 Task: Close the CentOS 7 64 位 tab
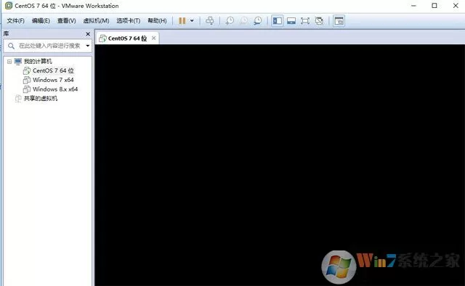click(153, 38)
